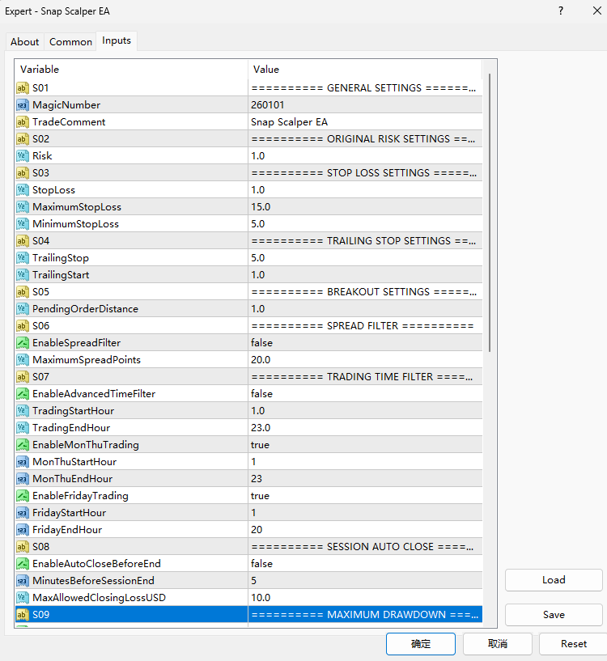Click the icon beside TradingEndHour
Screen dimensions: 607x661
(x=23, y=428)
